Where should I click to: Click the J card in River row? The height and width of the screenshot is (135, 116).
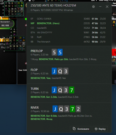coord(55,109)
